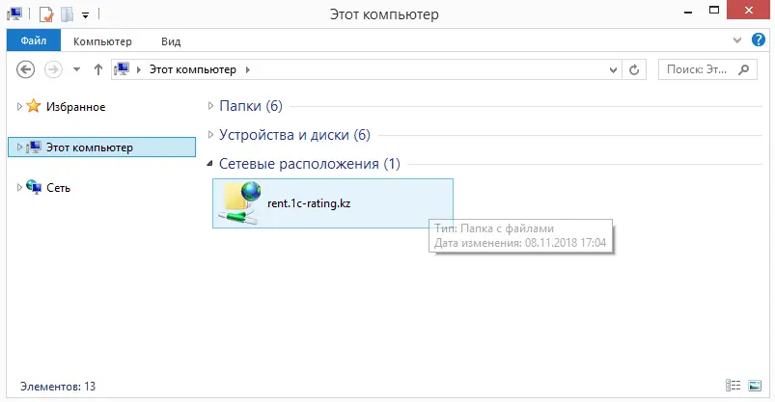Click the search magnifier icon
Image resolution: width=775 pixels, height=402 pixels.
[744, 69]
